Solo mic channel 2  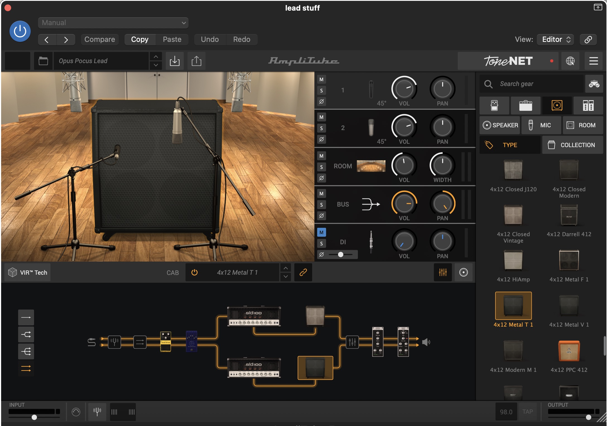click(321, 128)
